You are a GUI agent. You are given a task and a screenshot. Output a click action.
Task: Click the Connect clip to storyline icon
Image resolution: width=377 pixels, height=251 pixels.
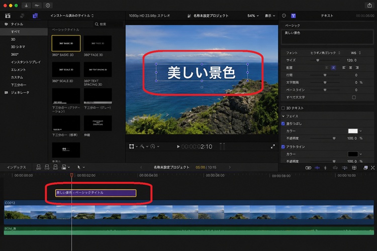pos(39,167)
